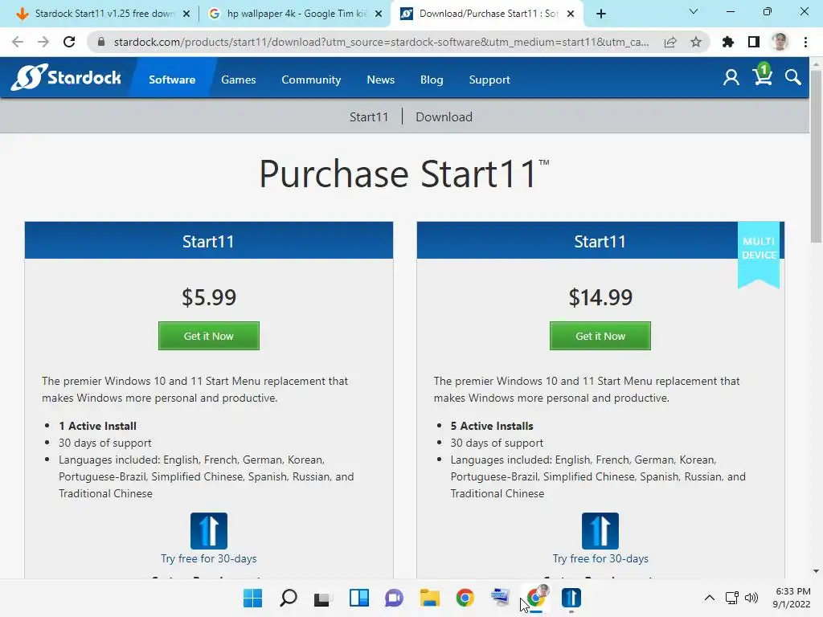
Task: Click the volume icon in system tray
Action: [751, 598]
